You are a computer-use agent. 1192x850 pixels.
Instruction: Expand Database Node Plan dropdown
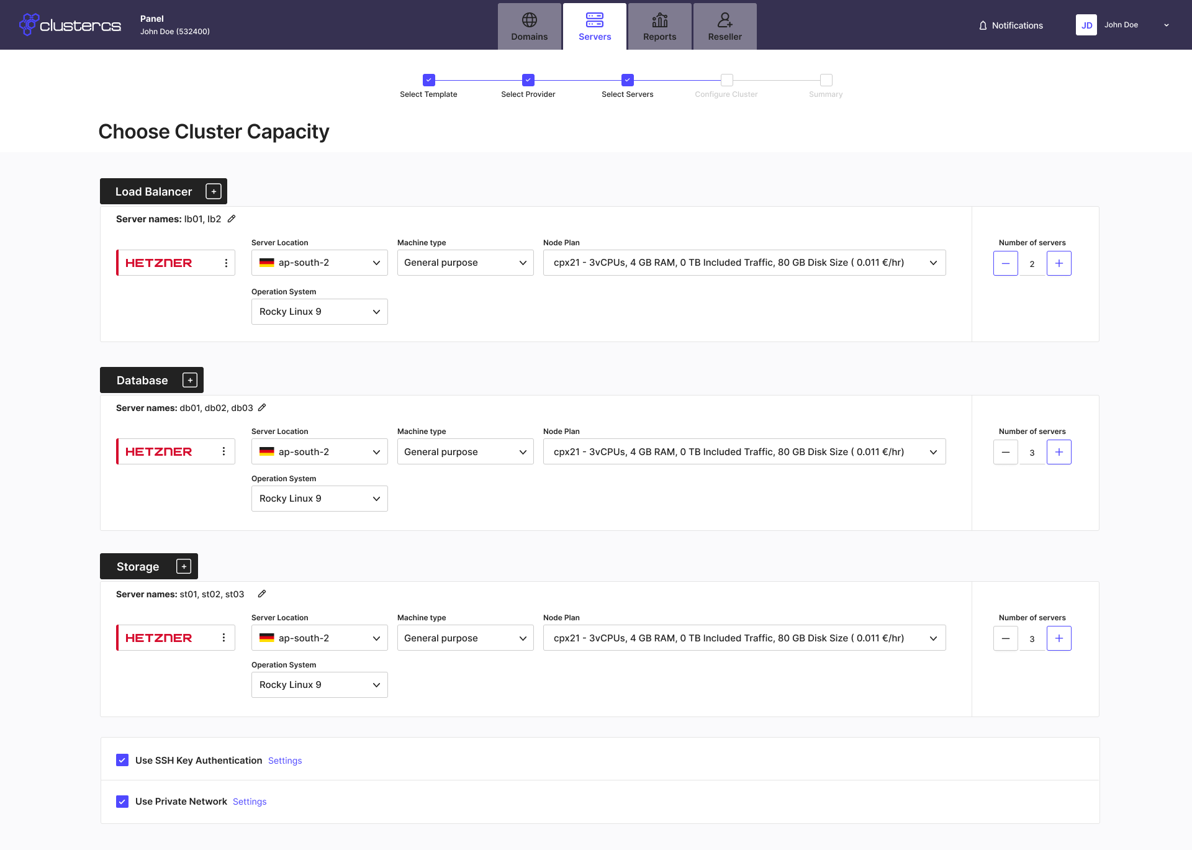click(x=744, y=452)
